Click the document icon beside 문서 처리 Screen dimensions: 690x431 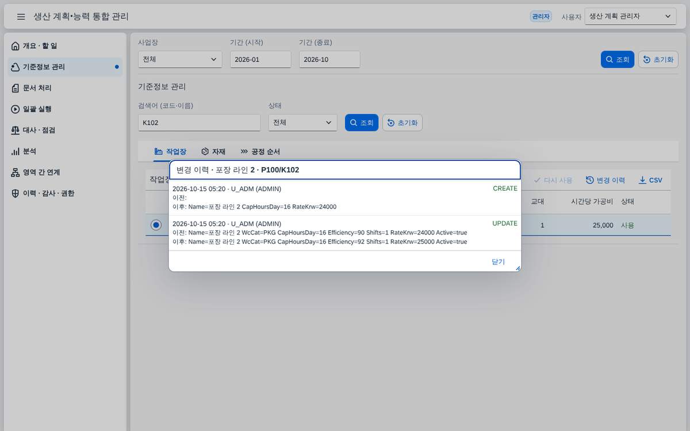click(x=16, y=88)
